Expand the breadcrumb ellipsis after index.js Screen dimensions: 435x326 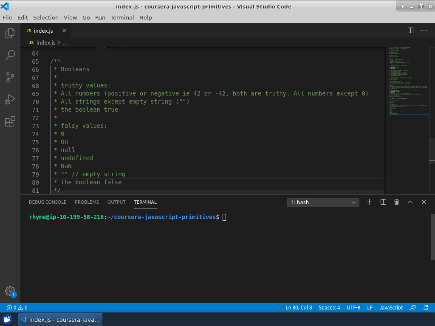point(65,42)
